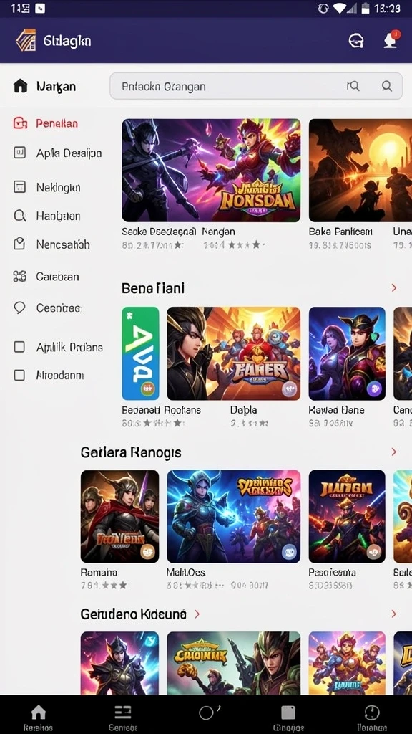Click the far-right arrow in the Getudeno Kideuna row
Screen dimensions: 412x734
click(394, 614)
